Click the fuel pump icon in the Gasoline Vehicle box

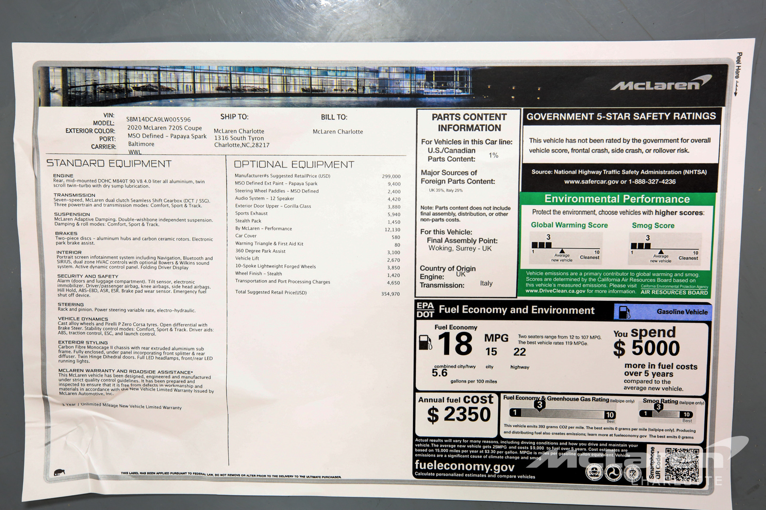624,312
